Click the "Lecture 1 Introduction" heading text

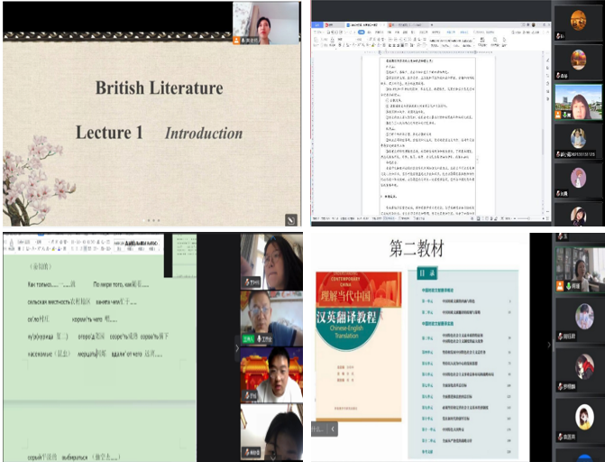point(159,133)
